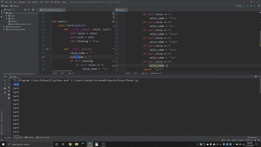
Task: Select Poker.py in the project tree
Action: [x=13, y=21]
